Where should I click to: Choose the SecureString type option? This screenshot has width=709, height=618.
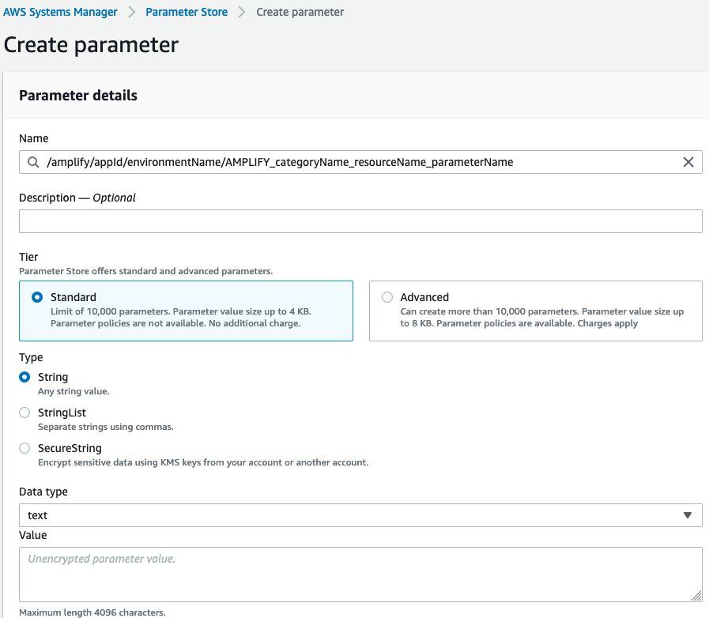(25, 448)
